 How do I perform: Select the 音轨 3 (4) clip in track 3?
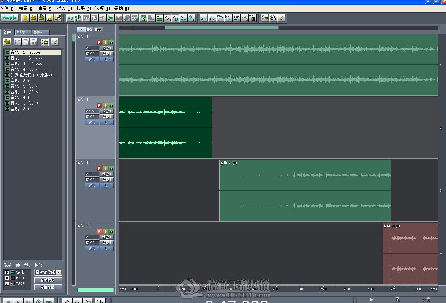coord(305,191)
